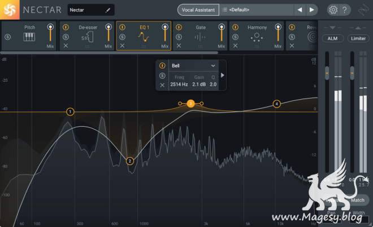Adjust the EQ 1 Mix slider
The image size is (373, 227).
165,34
